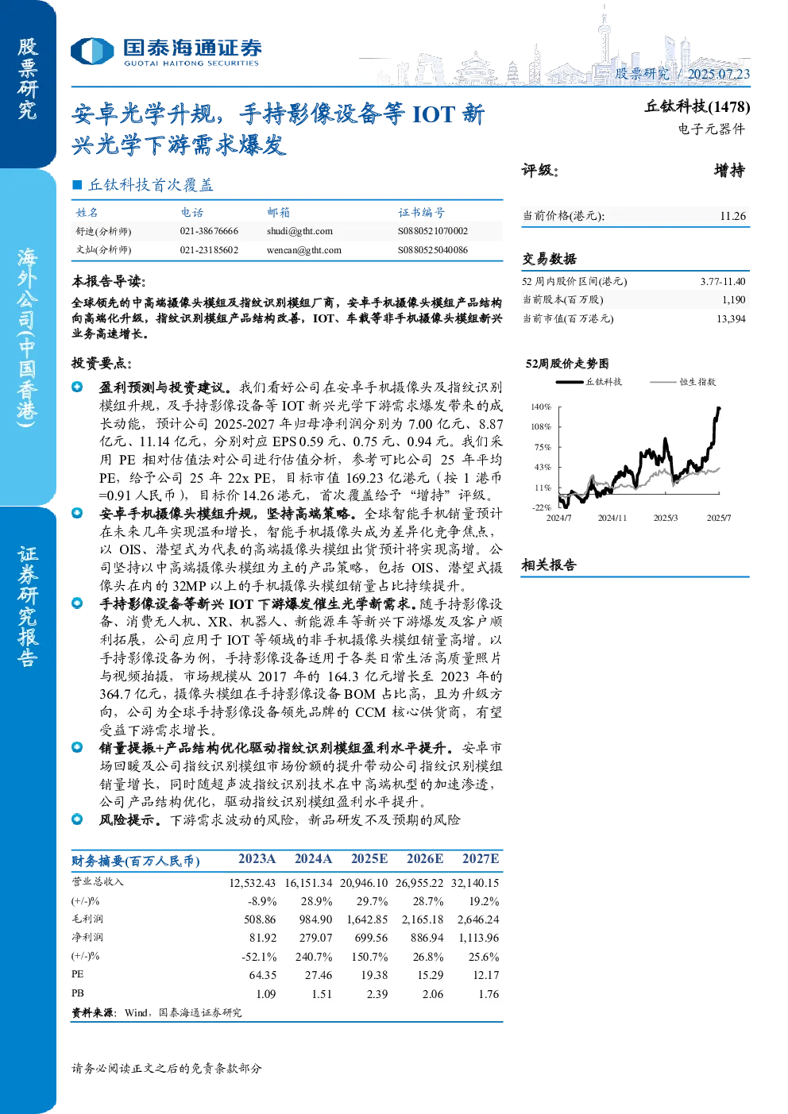
Task: Click the 恒生指数 chart legend entry
Action: click(683, 382)
